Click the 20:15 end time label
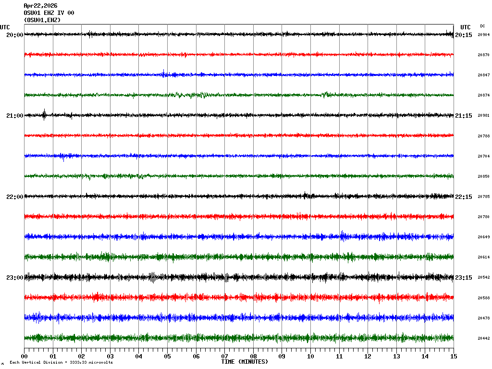This screenshot has width=492, height=369. [464, 35]
